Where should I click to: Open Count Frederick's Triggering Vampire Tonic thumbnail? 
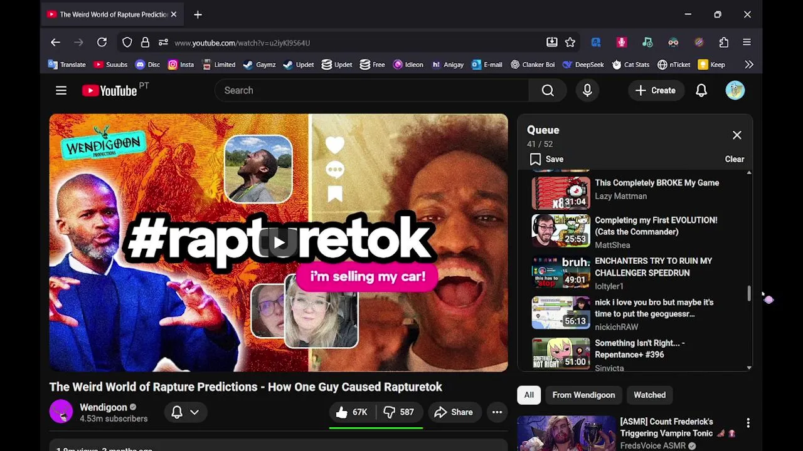[566, 433]
